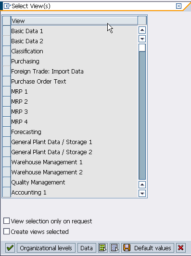Select row marker for Basic Data 2
Viewport: 191px width, 256px height.
tap(7, 41)
